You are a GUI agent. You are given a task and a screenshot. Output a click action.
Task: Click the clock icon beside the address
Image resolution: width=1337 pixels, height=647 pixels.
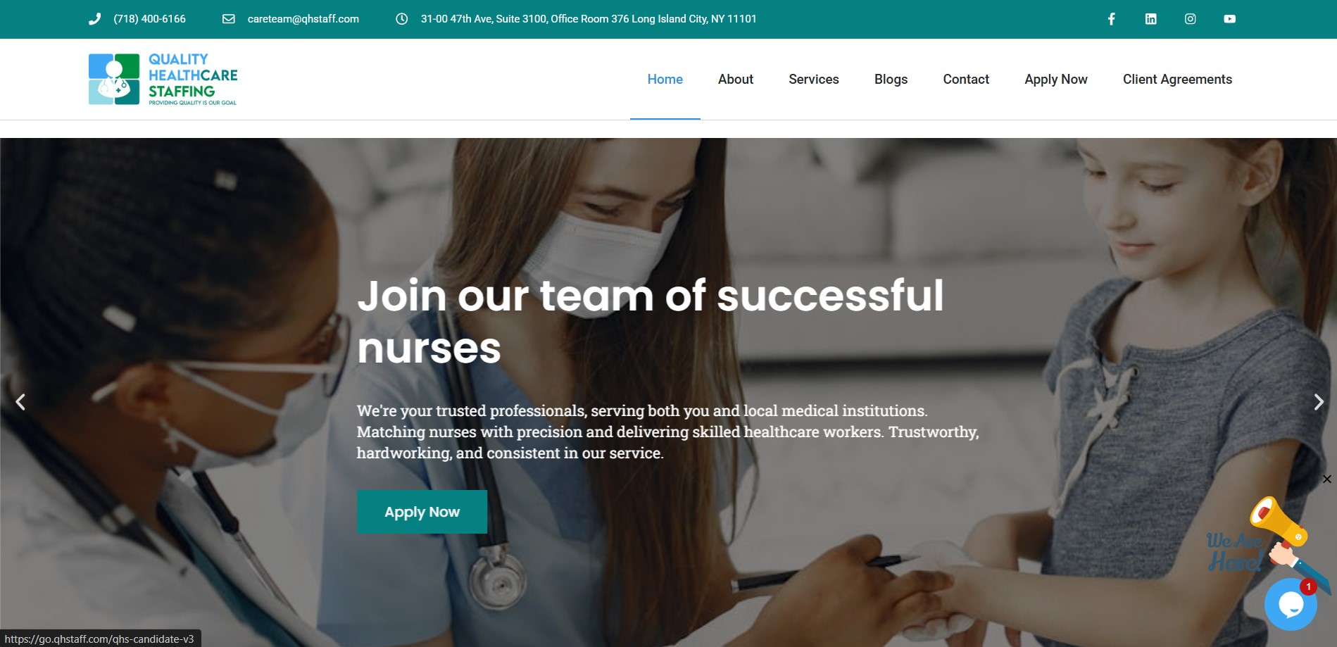[401, 19]
